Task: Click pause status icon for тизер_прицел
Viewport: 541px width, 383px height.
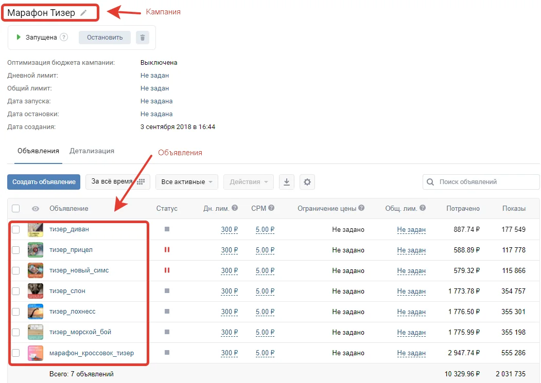Action: click(x=167, y=249)
